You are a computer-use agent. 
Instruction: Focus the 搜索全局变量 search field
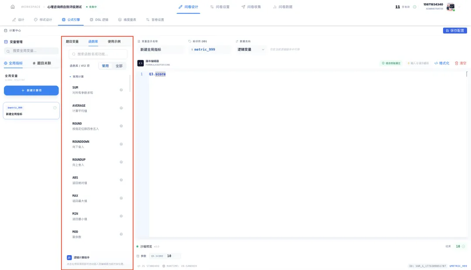click(x=31, y=51)
